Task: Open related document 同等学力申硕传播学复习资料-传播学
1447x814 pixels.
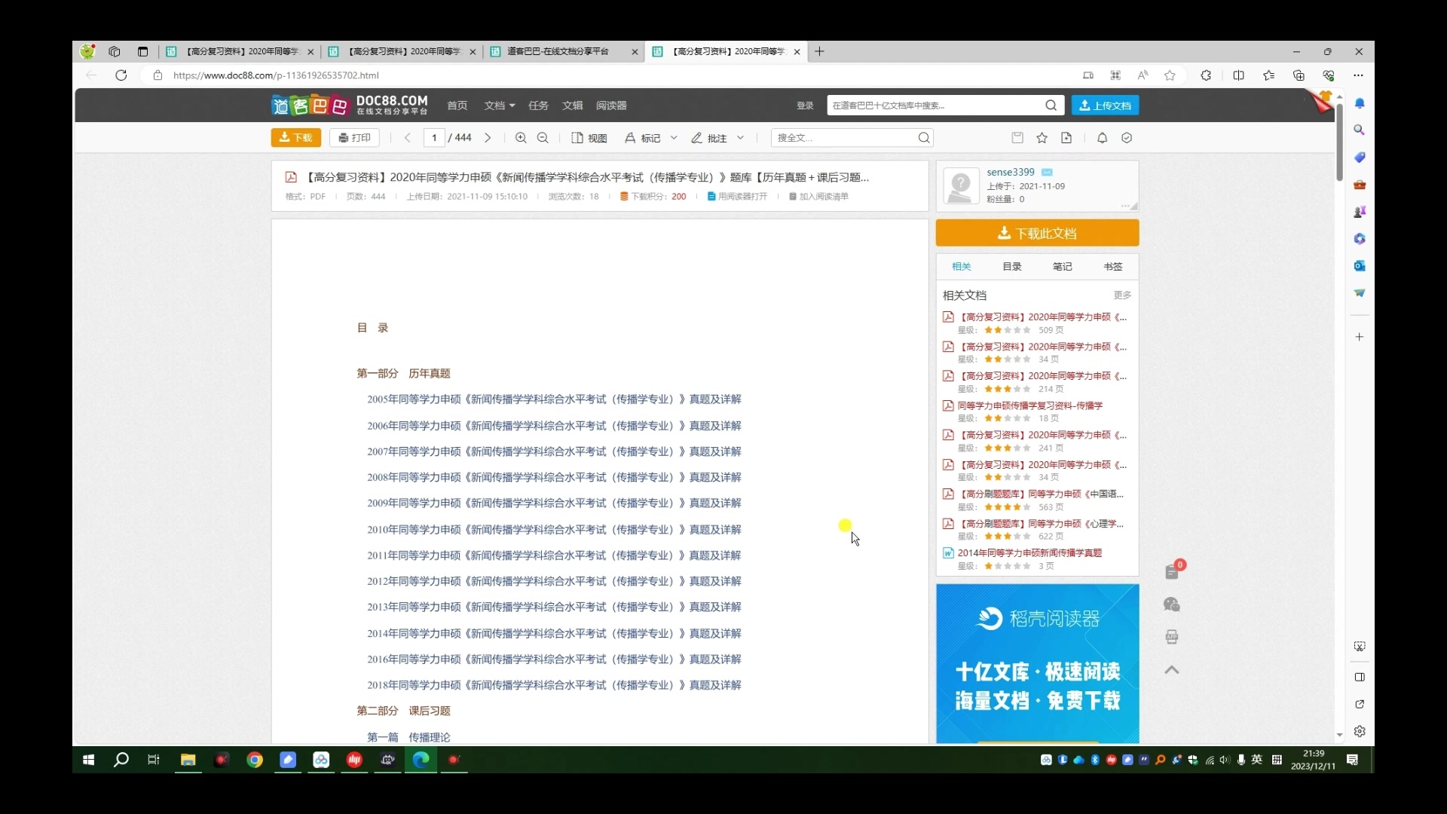Action: 1030,405
